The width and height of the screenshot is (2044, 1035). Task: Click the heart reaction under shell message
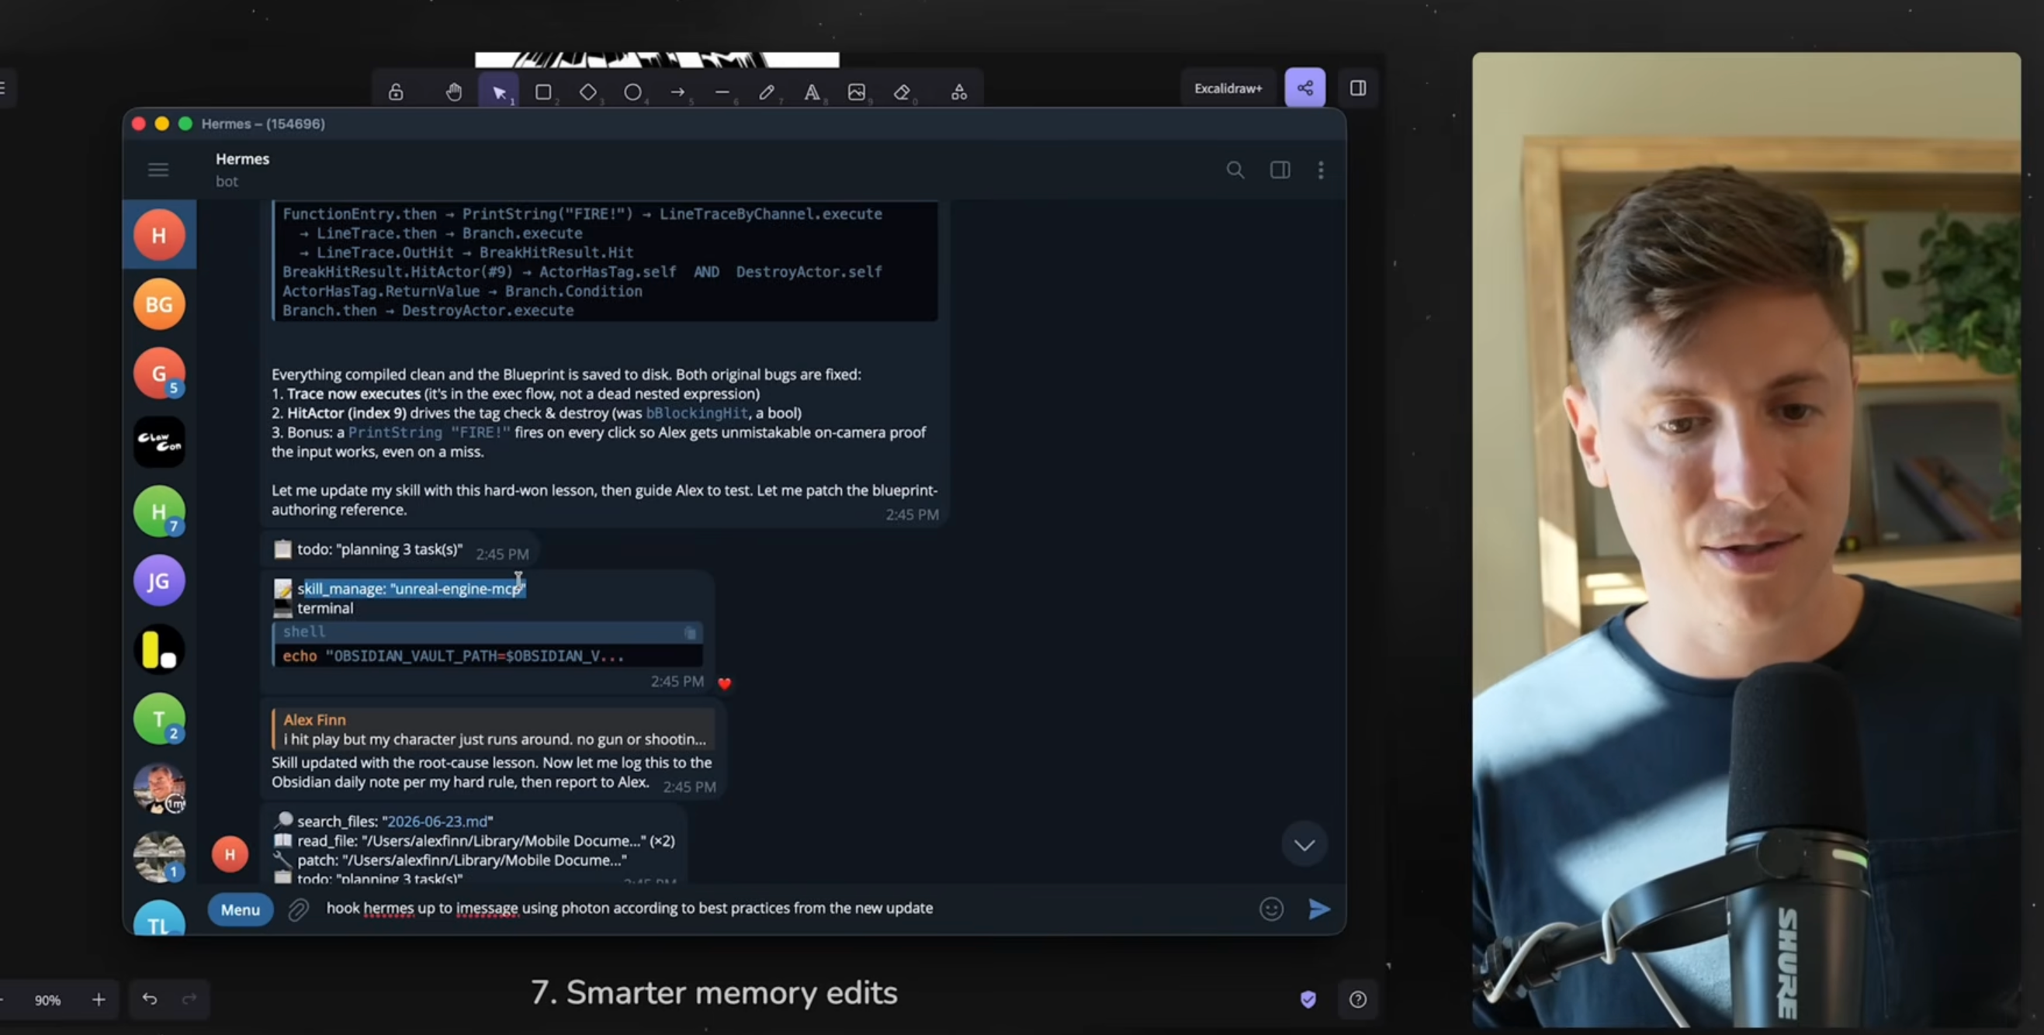[725, 683]
